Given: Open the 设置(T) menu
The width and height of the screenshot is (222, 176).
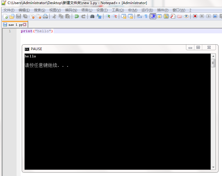Looking at the screenshot, I should click(102, 10).
